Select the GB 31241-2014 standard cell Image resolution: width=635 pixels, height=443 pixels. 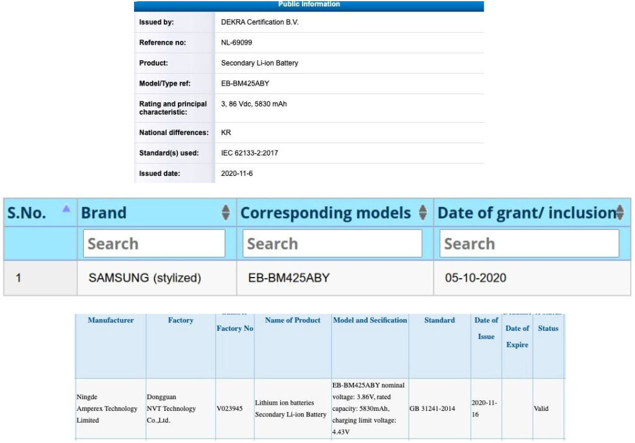439,408
